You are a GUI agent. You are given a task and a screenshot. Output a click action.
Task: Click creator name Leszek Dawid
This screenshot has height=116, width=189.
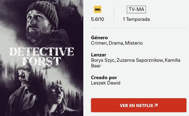[106, 83]
